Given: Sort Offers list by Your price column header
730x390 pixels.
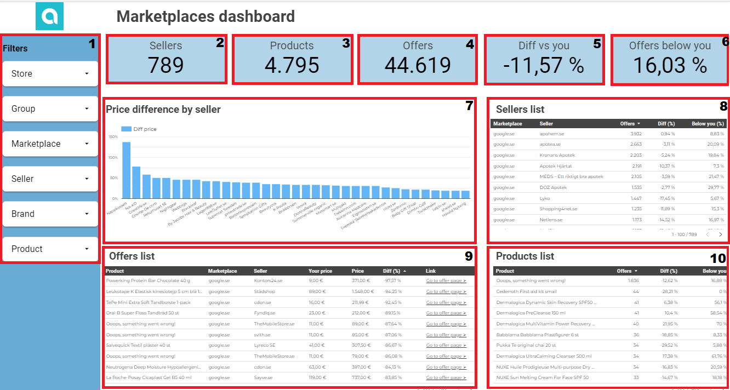Looking at the screenshot, I should click(x=320, y=271).
